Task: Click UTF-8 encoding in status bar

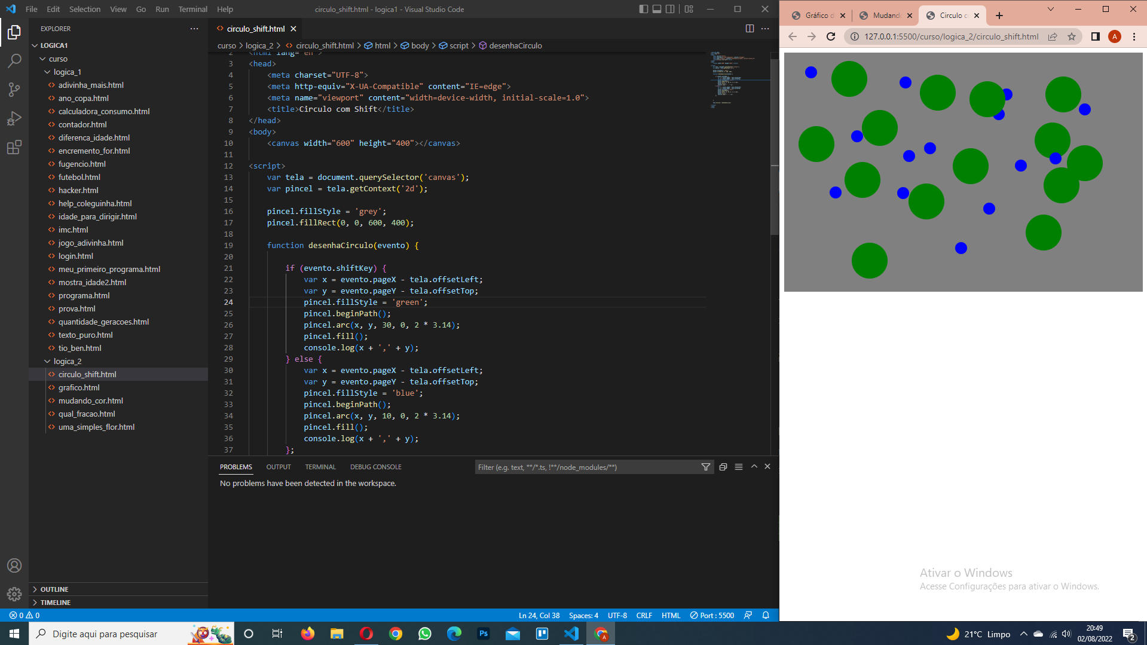Action: (617, 615)
